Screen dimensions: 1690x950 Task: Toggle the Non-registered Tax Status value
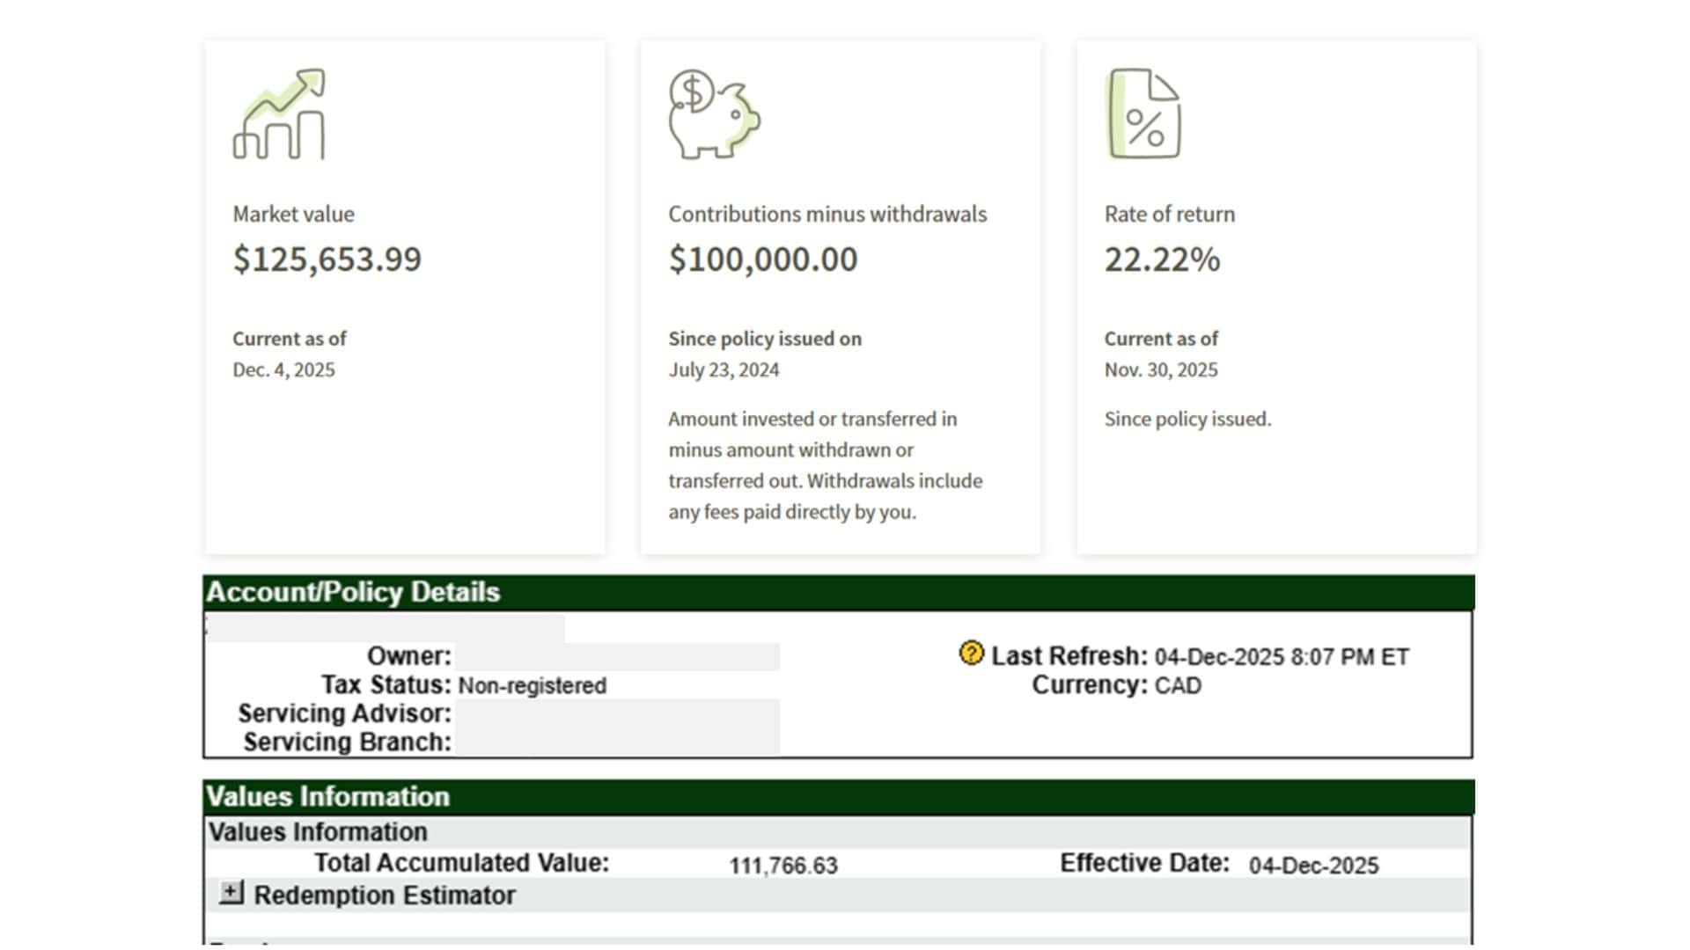click(x=532, y=685)
